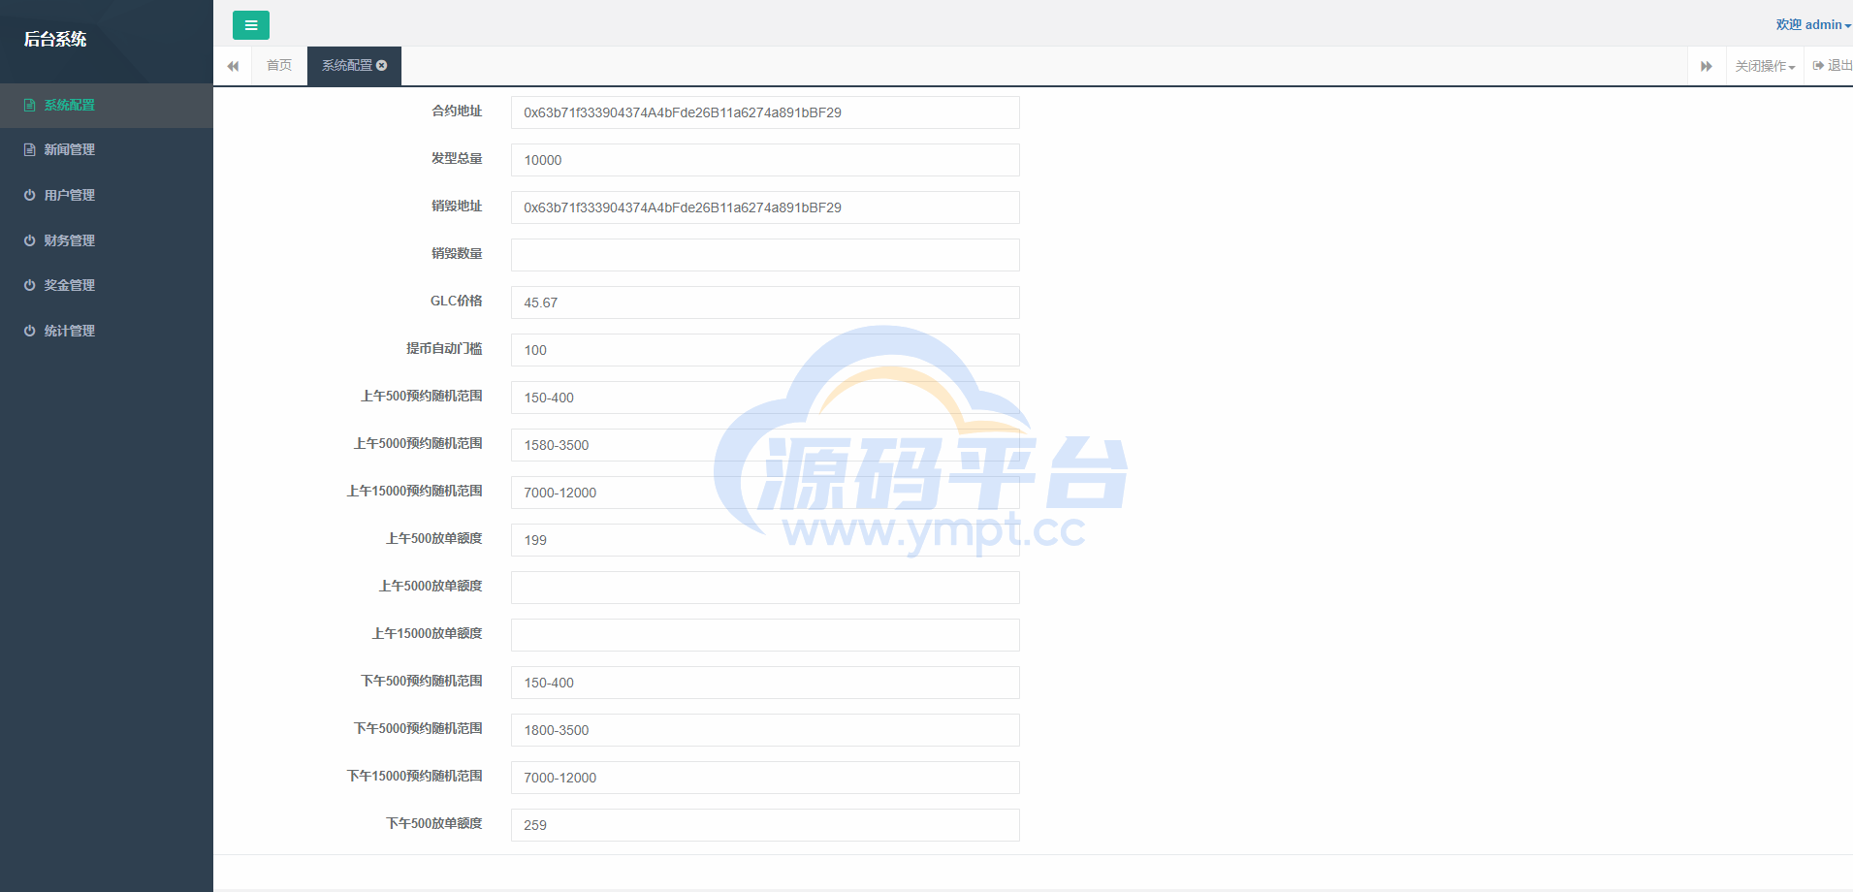Click the 新闻管理 sidebar icon
Viewport: 1853px width, 892px height.
point(29,149)
